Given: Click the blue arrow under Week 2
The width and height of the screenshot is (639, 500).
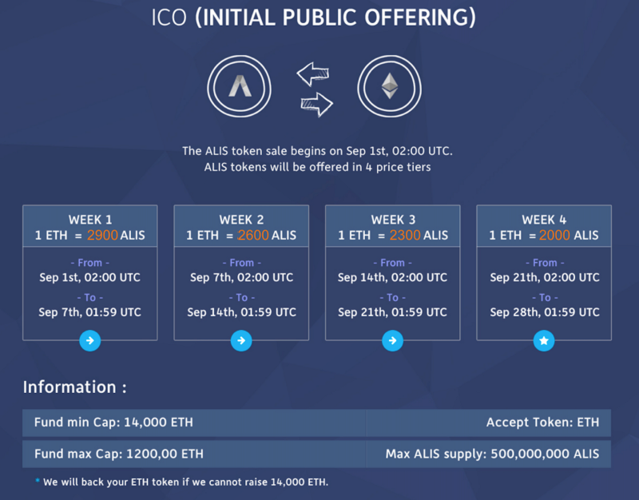Looking at the screenshot, I should click(241, 341).
